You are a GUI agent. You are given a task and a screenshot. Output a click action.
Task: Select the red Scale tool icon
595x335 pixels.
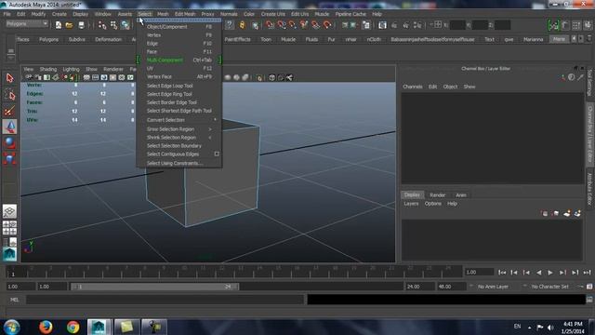pyautogui.click(x=10, y=159)
